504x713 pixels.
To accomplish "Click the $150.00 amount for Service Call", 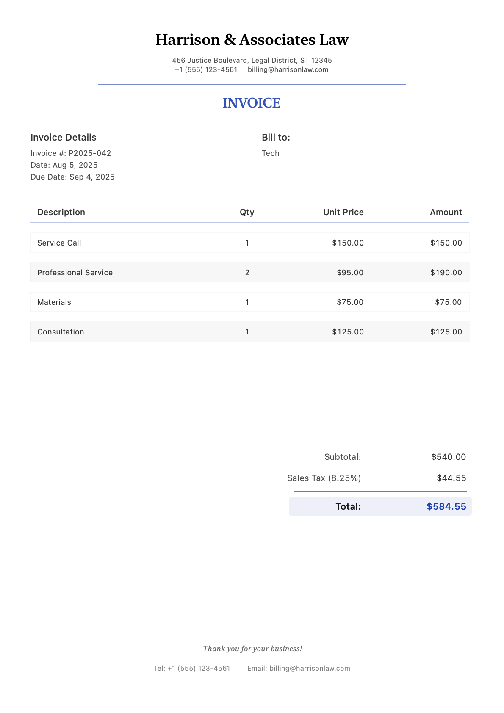I will (x=446, y=243).
